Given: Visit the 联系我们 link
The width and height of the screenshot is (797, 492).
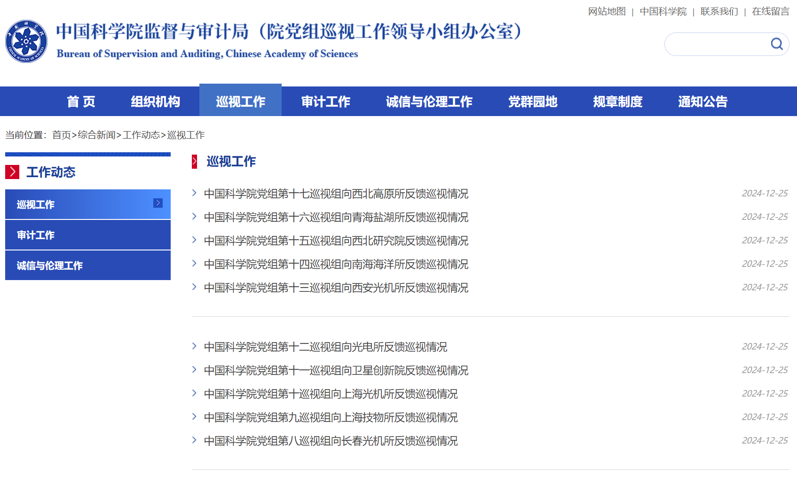Looking at the screenshot, I should (719, 11).
